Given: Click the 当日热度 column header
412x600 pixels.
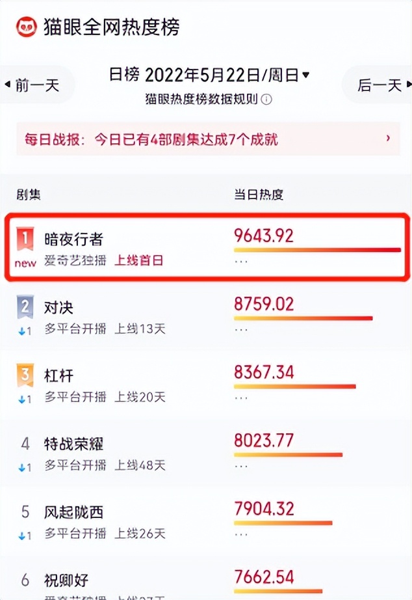Looking at the screenshot, I should (x=259, y=195).
